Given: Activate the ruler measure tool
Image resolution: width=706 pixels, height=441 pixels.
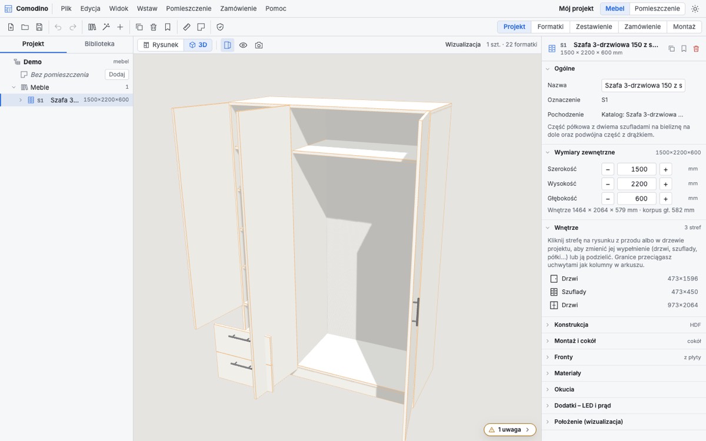Looking at the screenshot, I should coord(187,27).
